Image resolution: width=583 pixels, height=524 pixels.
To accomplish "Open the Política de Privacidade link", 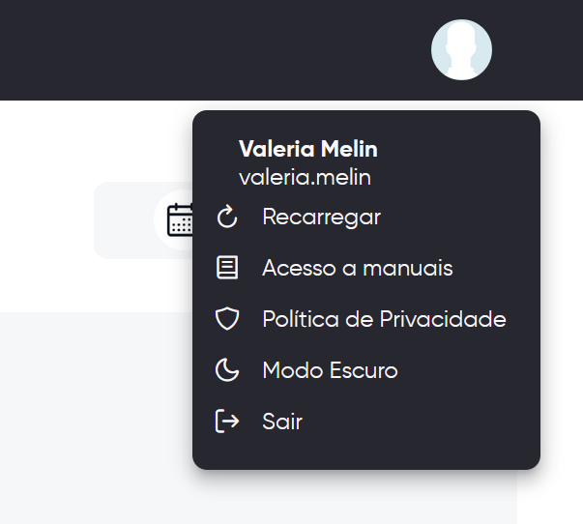I will coord(384,319).
